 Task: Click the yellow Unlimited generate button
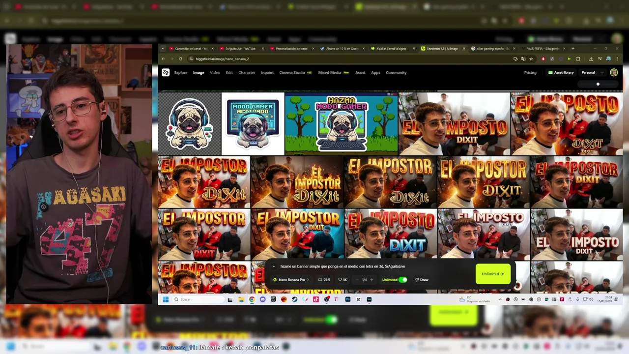[x=493, y=274]
